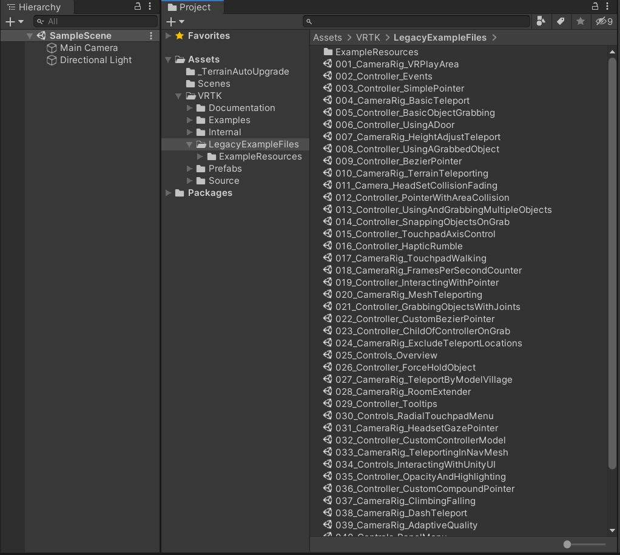Screen dimensions: 620x555
Task: Select 003_Controller_SimplePointer scene icon
Action: coord(328,89)
